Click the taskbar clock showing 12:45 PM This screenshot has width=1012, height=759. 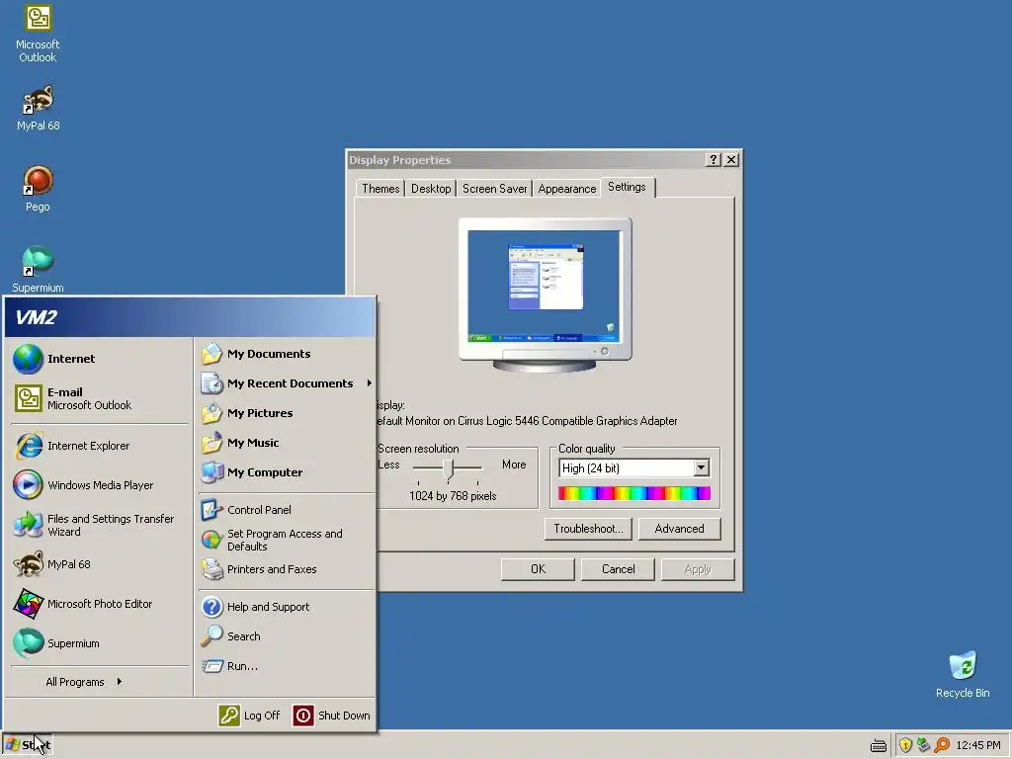[x=978, y=745]
